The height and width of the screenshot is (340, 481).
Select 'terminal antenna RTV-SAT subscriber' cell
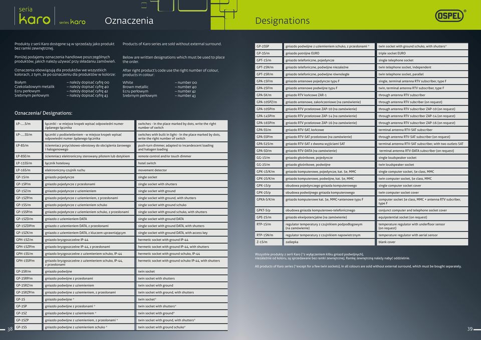tap(422, 130)
